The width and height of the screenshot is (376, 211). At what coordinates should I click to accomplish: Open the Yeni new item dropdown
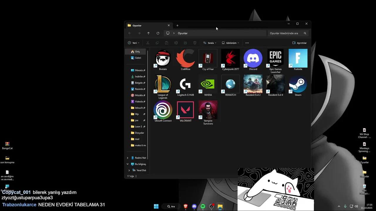[134, 43]
